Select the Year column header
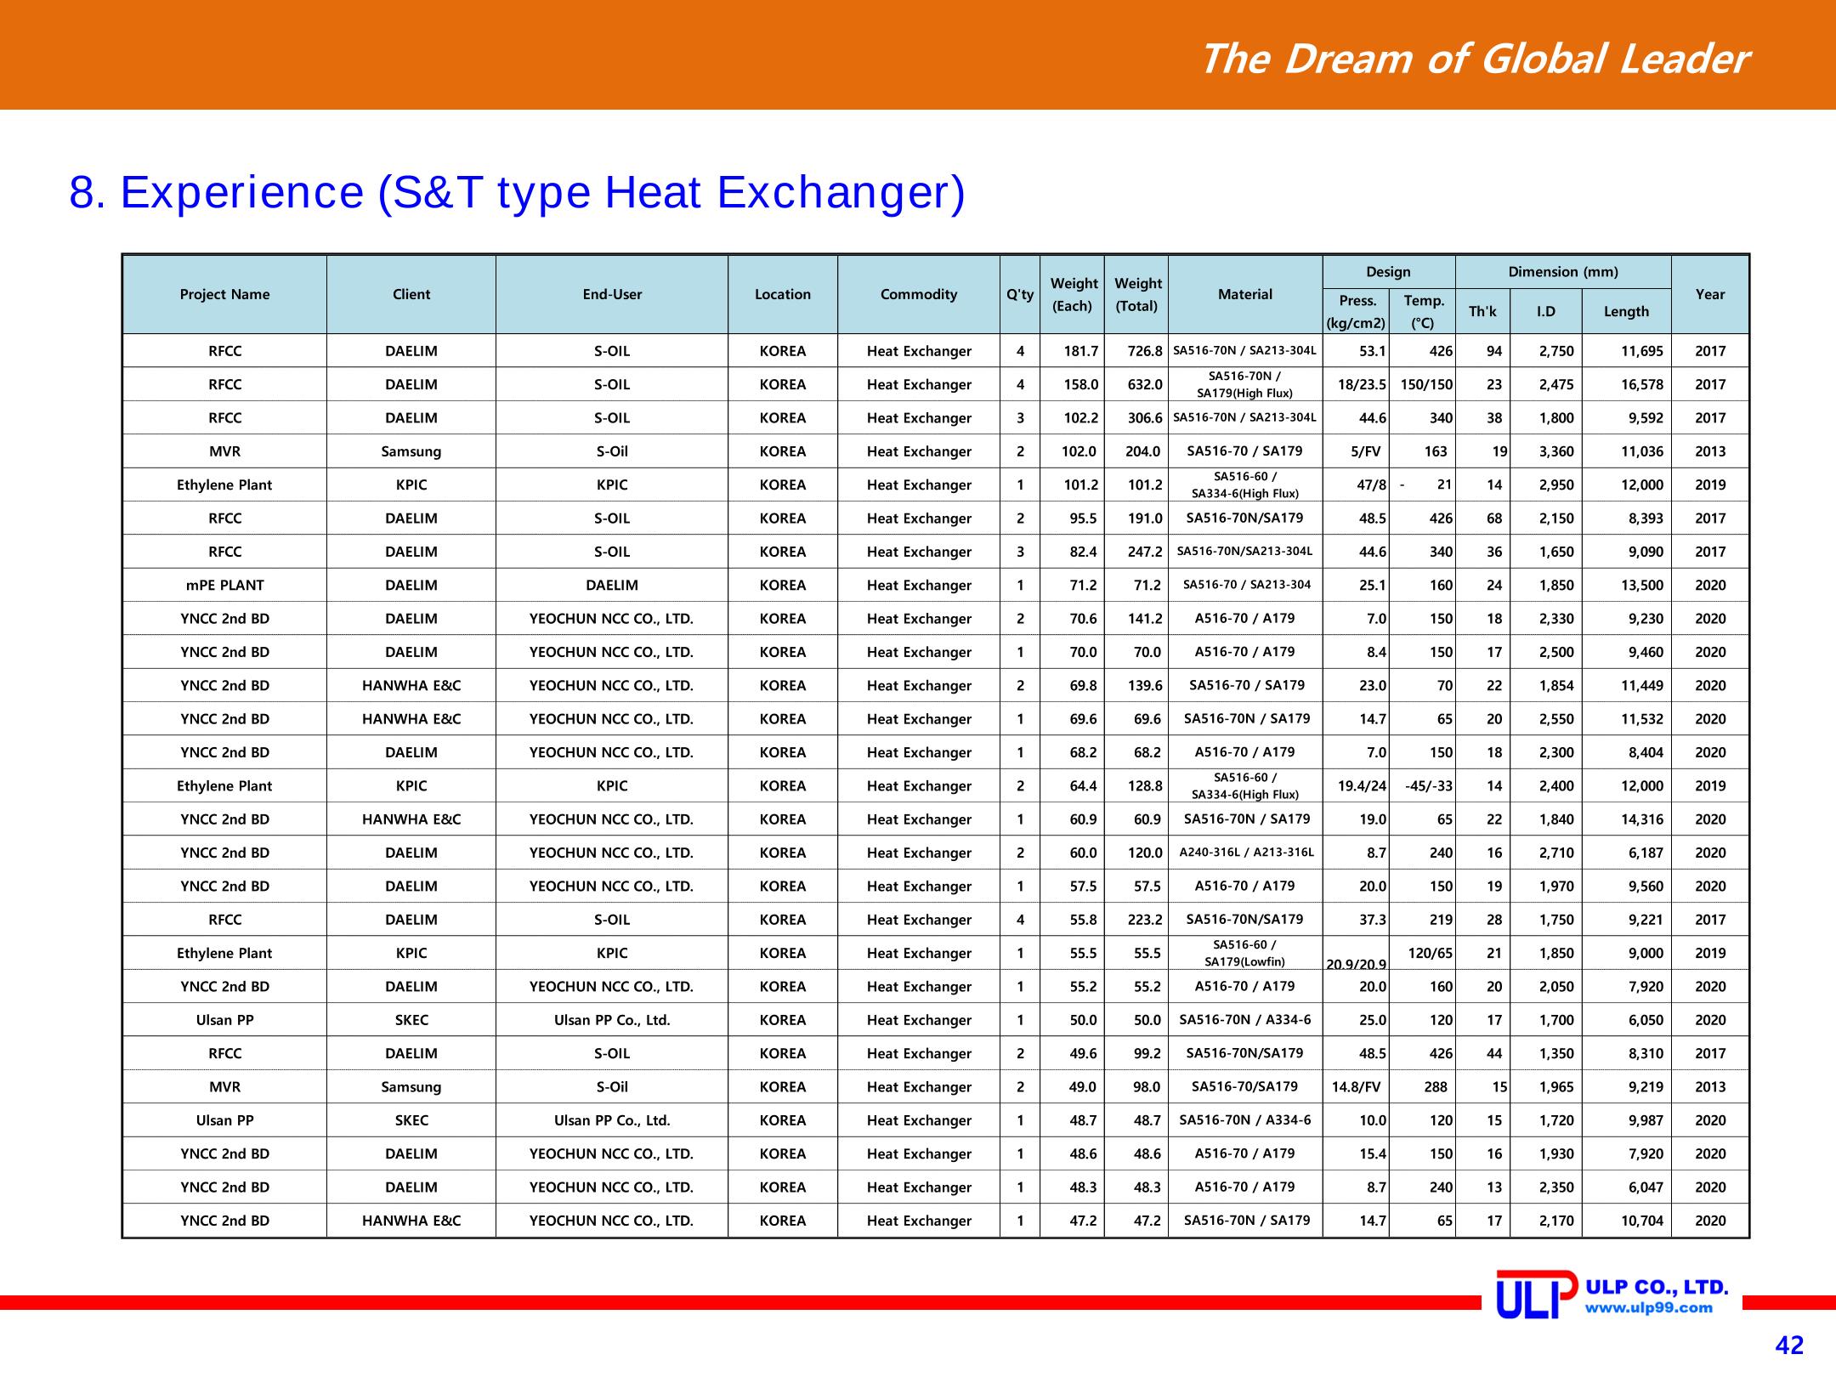 [1710, 294]
